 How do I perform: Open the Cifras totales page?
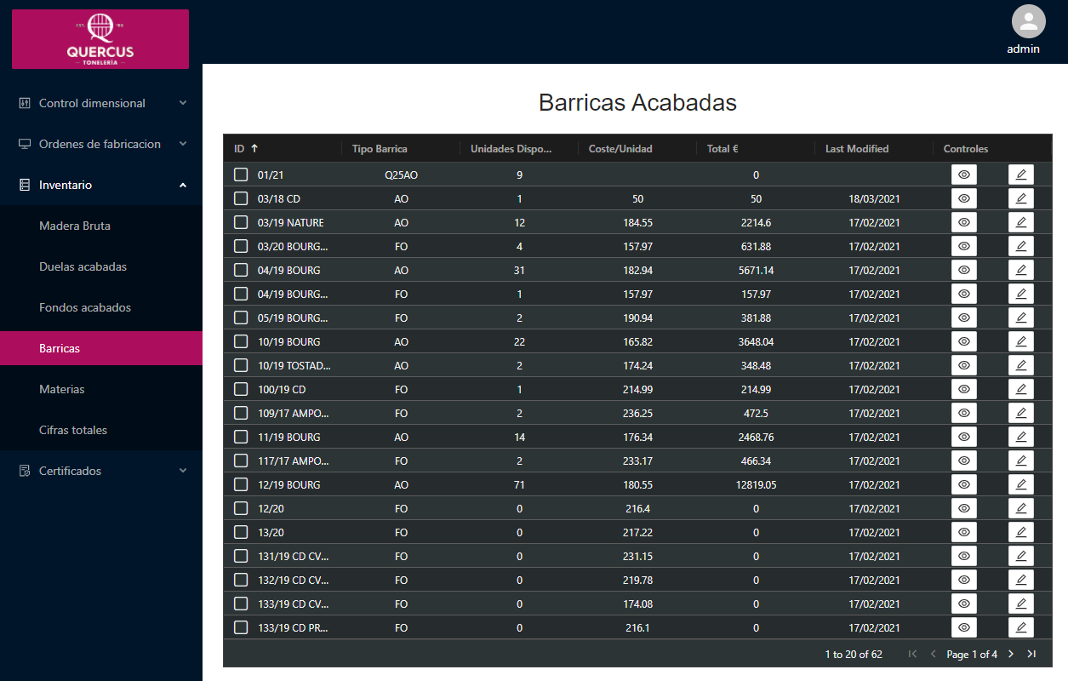point(73,430)
